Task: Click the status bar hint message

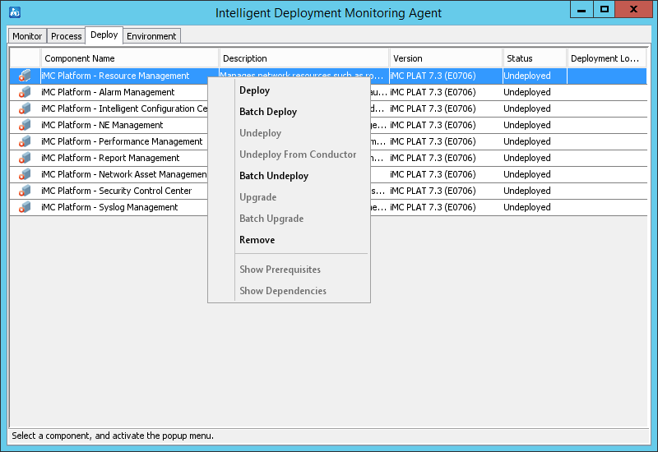Action: (113, 436)
